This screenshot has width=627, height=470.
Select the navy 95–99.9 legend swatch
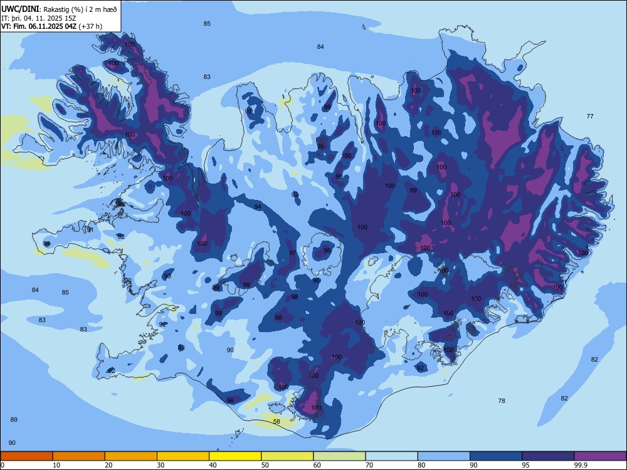click(x=548, y=456)
